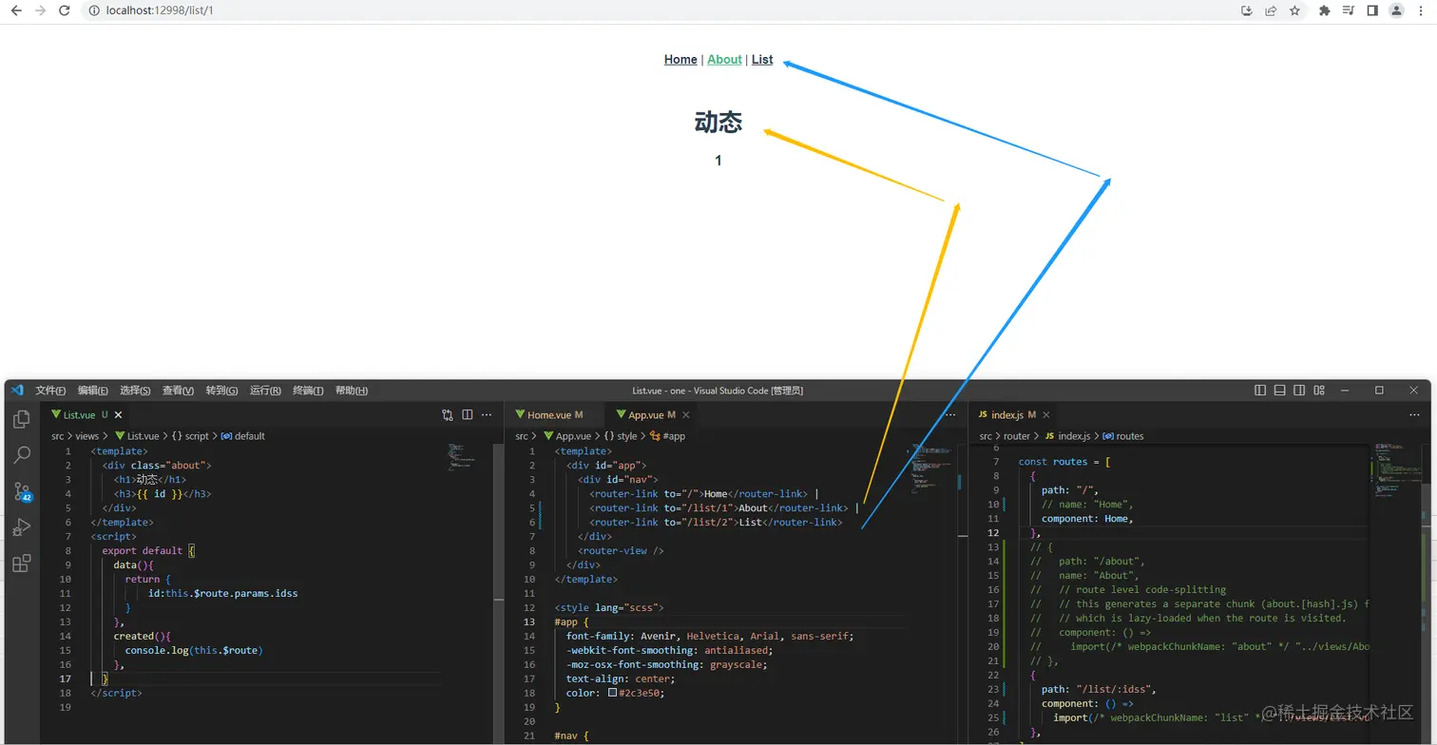Switch to the Home.vue tab
The height and width of the screenshot is (745, 1437).
(x=549, y=415)
